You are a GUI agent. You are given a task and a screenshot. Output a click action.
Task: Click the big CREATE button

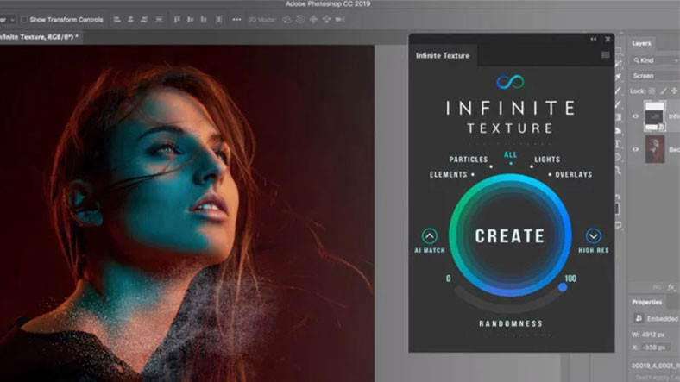(510, 235)
